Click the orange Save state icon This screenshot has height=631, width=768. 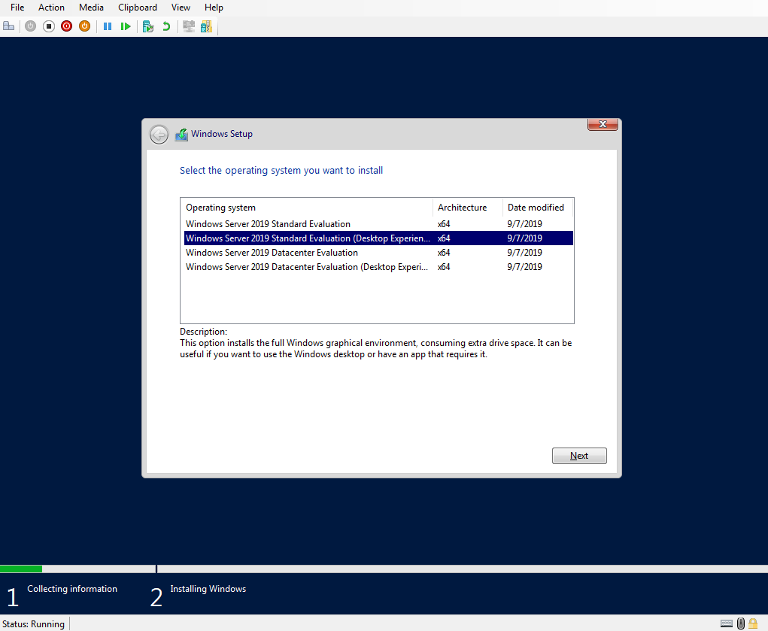[x=85, y=26]
